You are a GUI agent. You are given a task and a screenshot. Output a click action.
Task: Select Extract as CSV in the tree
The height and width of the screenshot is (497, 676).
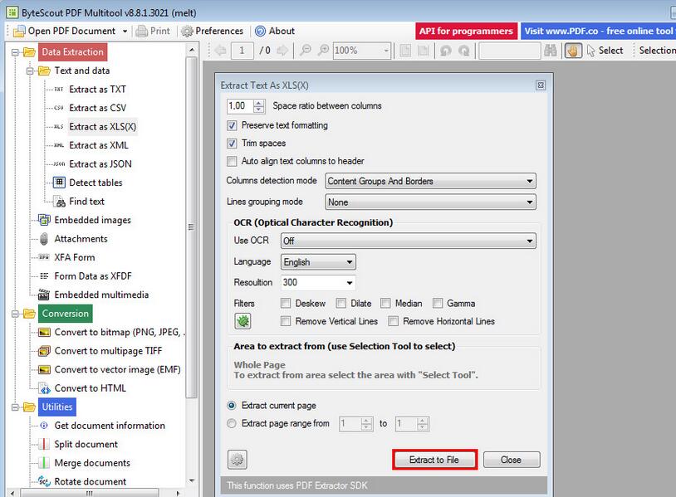[x=97, y=108]
